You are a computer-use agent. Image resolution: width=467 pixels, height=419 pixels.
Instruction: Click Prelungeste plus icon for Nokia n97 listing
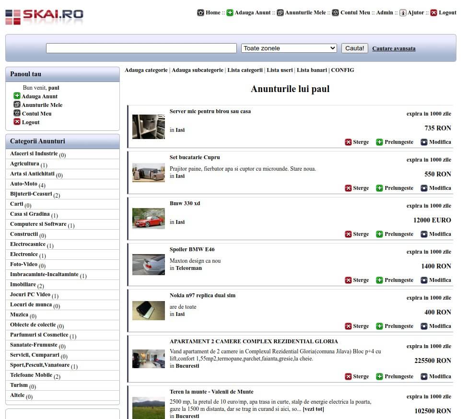pyautogui.click(x=379, y=326)
